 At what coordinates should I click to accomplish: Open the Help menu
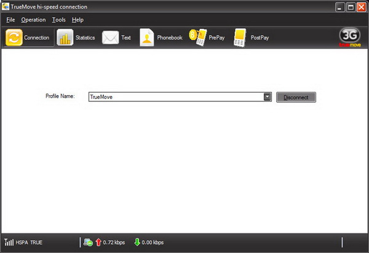click(77, 20)
